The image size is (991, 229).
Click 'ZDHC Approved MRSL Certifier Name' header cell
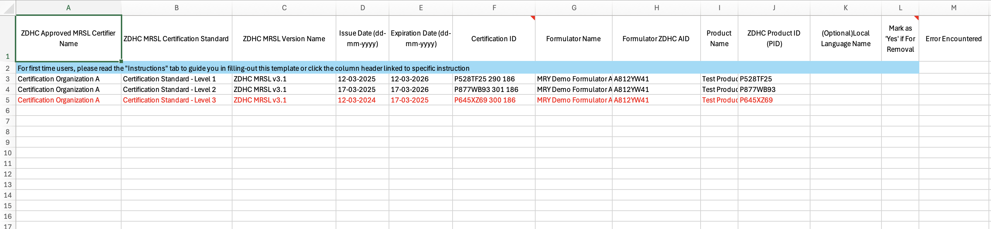pyautogui.click(x=69, y=38)
